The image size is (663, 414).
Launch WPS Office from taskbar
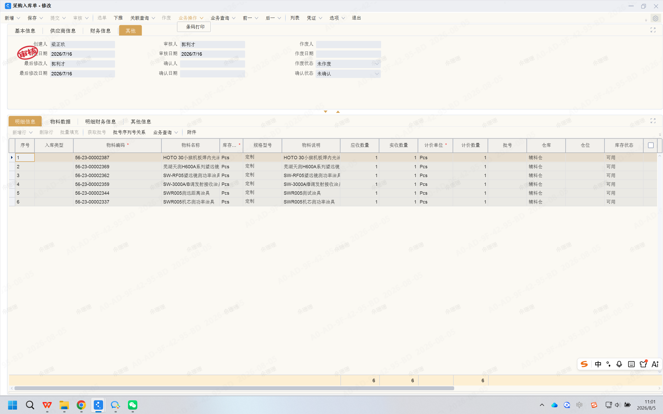coord(47,405)
